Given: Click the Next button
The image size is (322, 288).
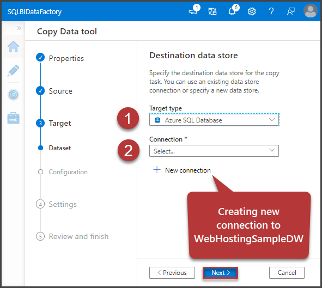Looking at the screenshot, I should point(220,273).
